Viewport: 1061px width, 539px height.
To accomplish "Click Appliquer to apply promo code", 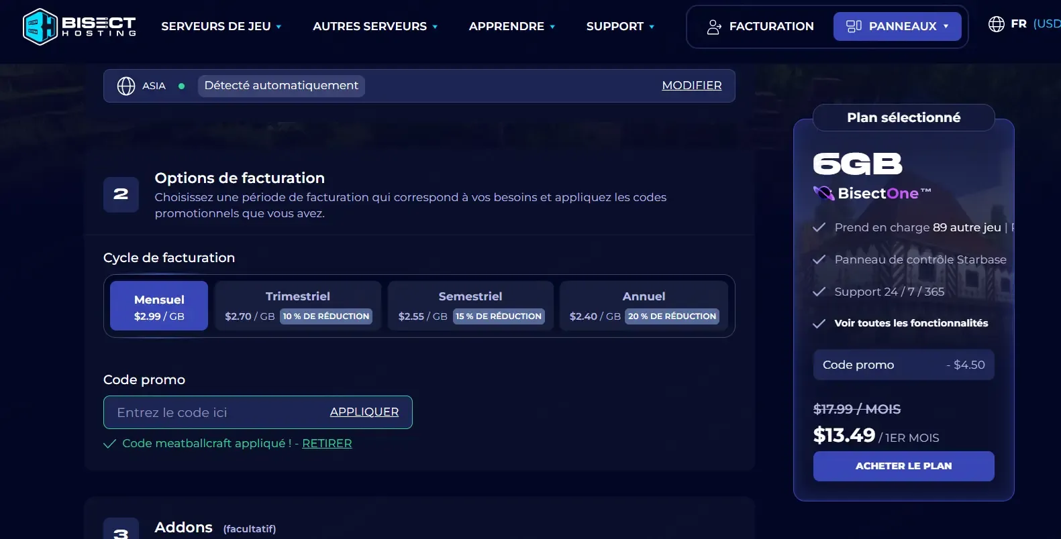I will 364,412.
